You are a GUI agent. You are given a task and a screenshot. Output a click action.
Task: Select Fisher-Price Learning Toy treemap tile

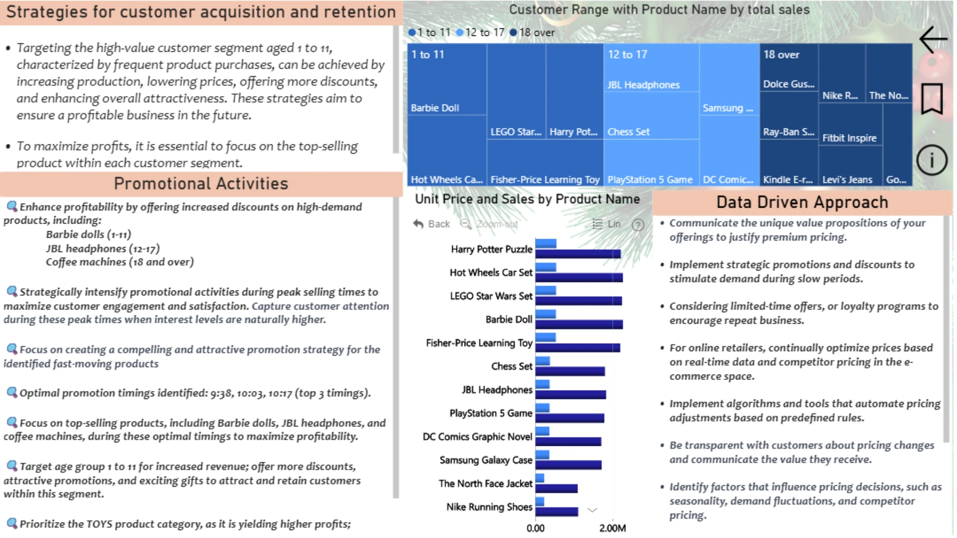545,163
